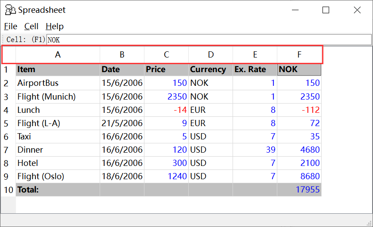Screen dimensions: 373x227
Task: Click the Lunch price cell showing -14
Action: (166, 110)
